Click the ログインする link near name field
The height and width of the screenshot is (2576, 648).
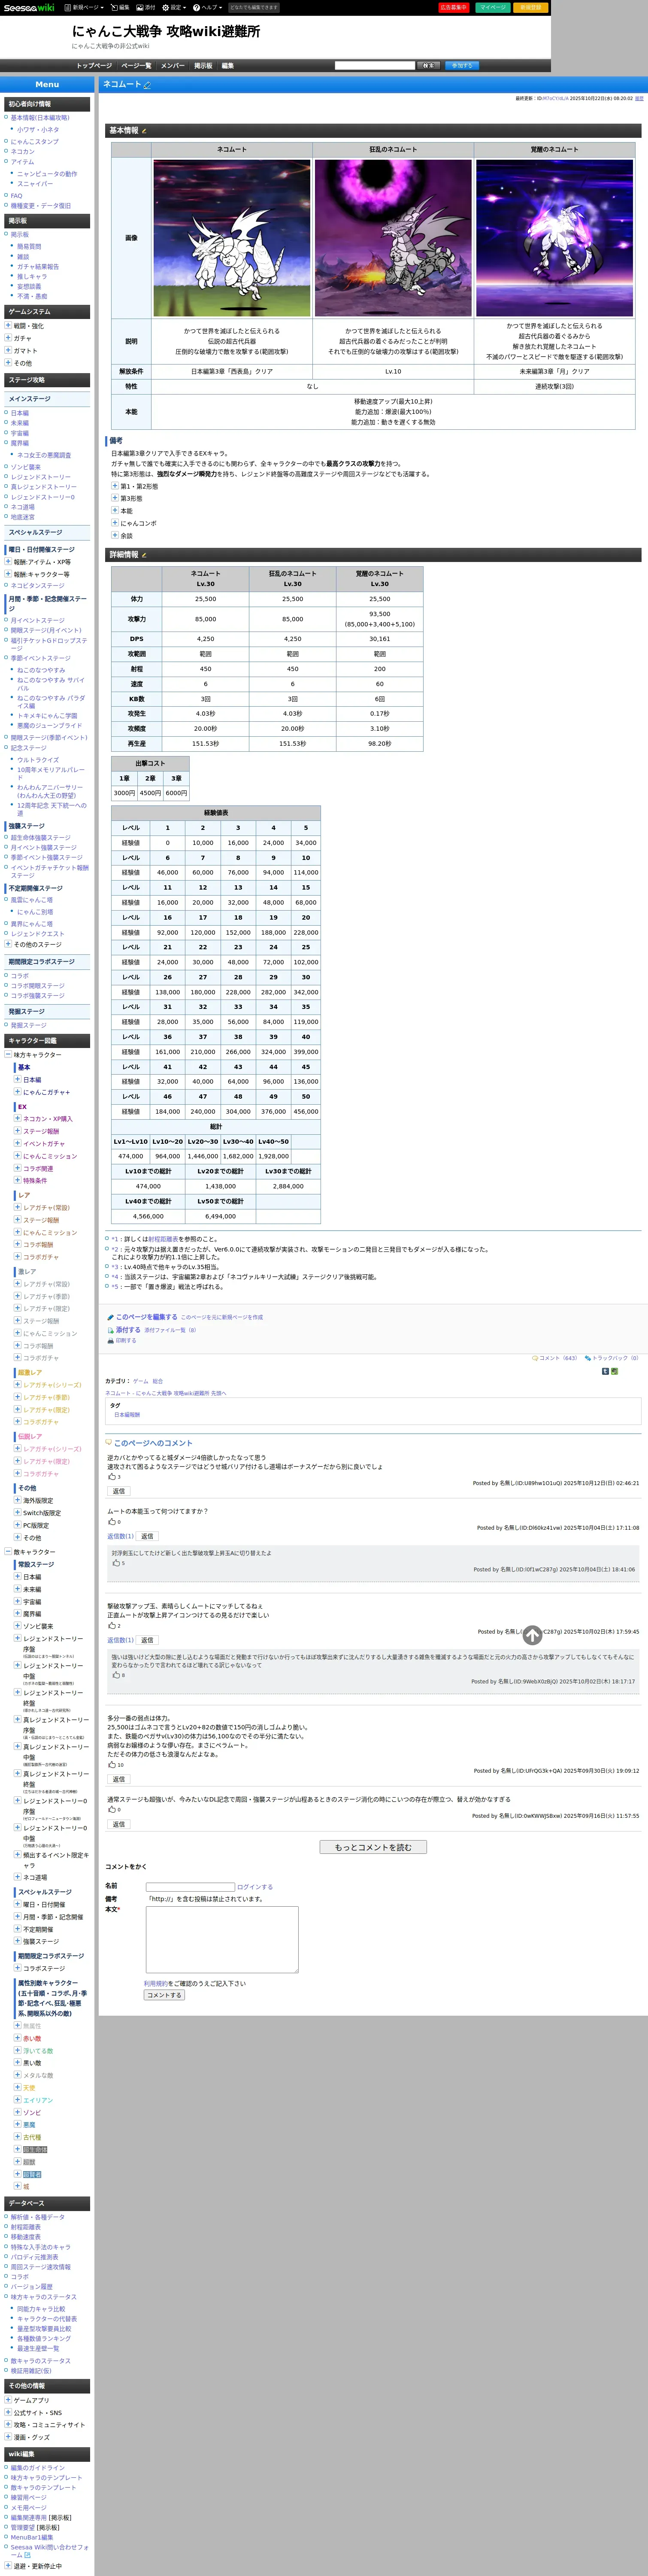pos(254,1887)
